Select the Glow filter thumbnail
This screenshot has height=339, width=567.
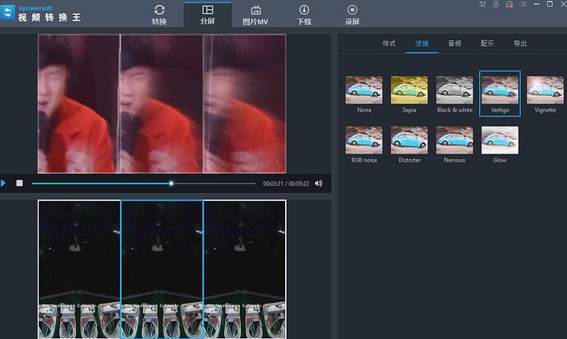pos(500,140)
